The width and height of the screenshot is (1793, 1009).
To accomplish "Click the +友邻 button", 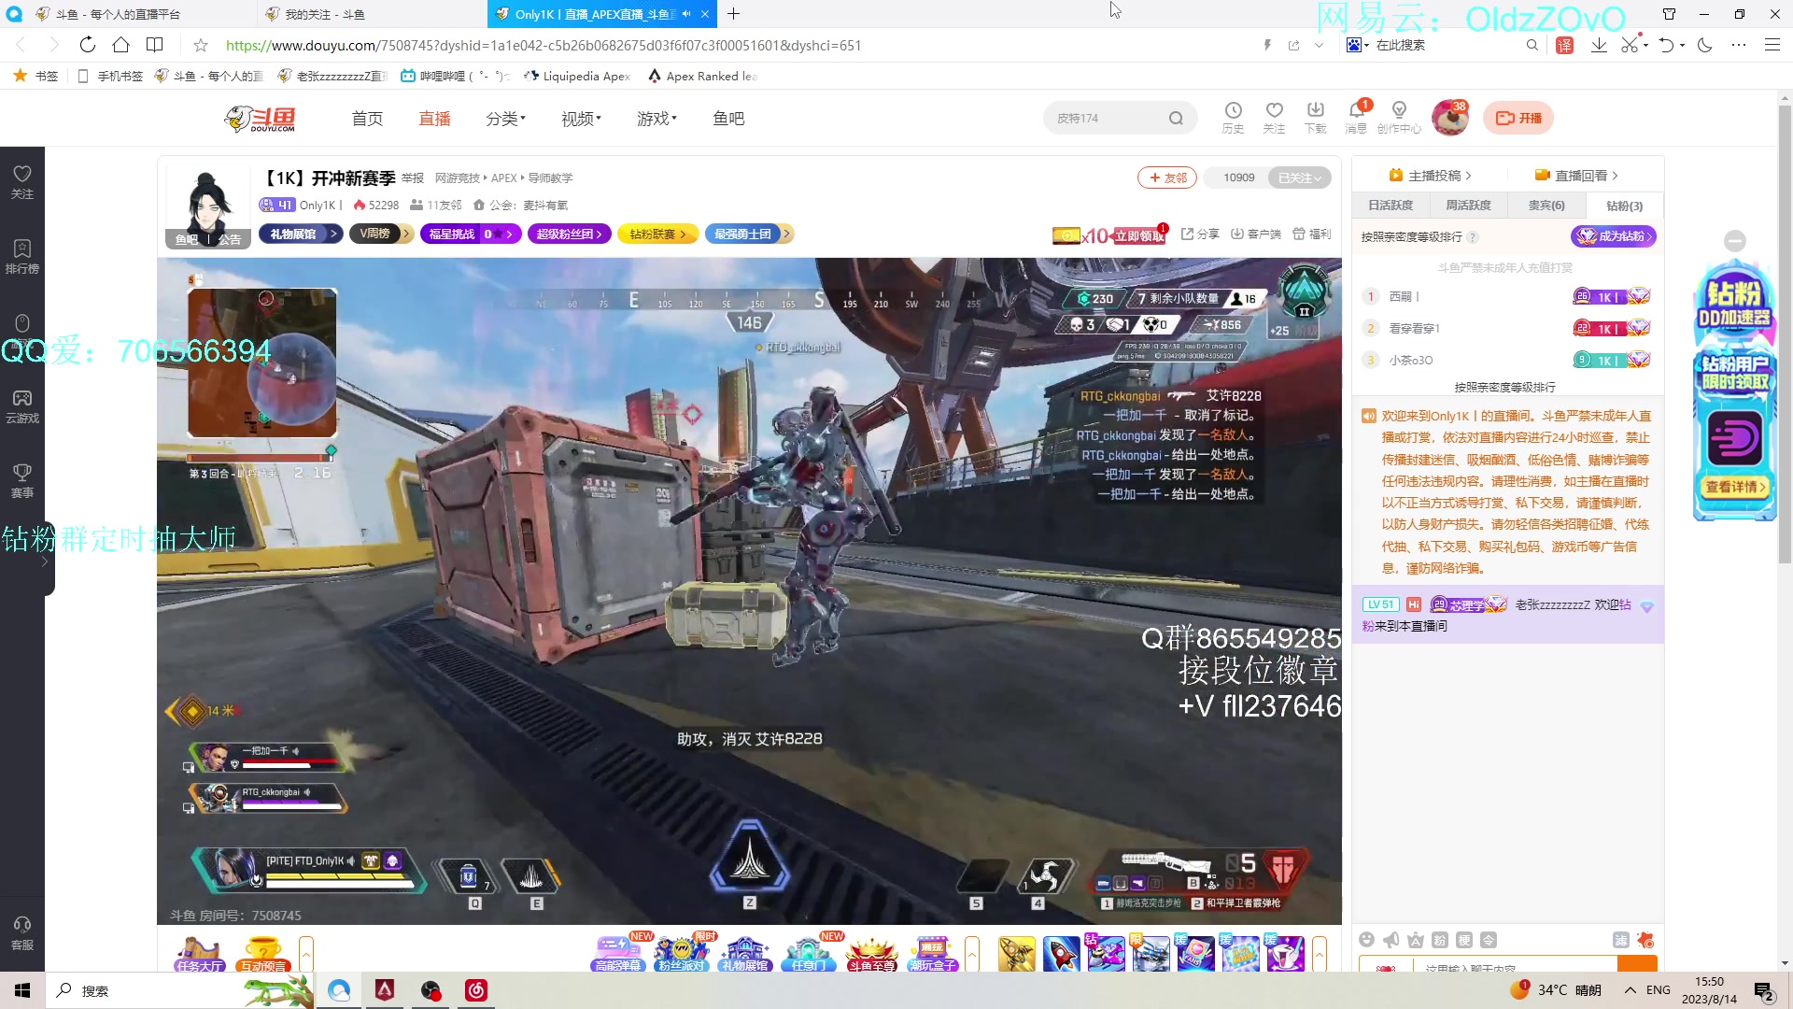I will pos(1167,178).
